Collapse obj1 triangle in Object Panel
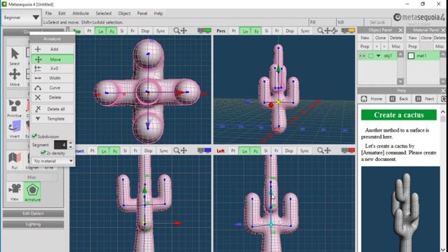Viewport: 448px width, 252px height. point(378,56)
